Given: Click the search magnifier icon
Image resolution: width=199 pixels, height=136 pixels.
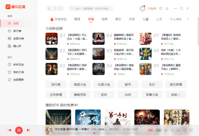Looking at the screenshot, I should (72, 9).
